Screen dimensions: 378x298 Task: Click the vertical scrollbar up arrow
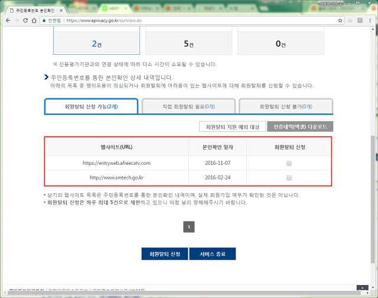(x=373, y=29)
